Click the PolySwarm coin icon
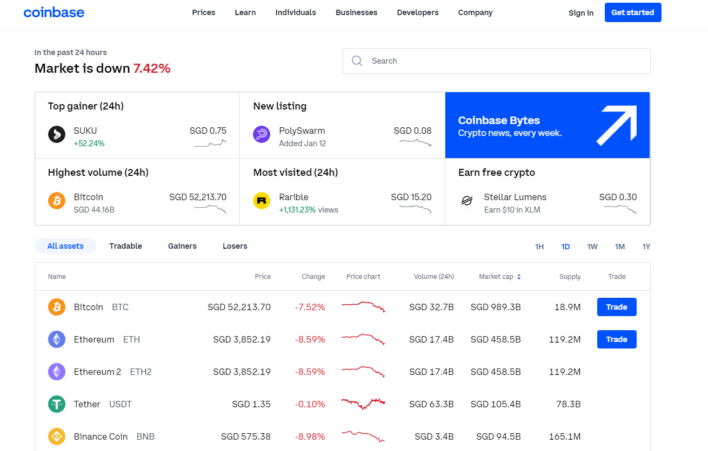The height and width of the screenshot is (451, 708). (262, 134)
